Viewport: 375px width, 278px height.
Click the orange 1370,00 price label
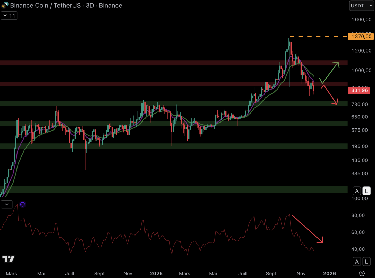click(361, 36)
